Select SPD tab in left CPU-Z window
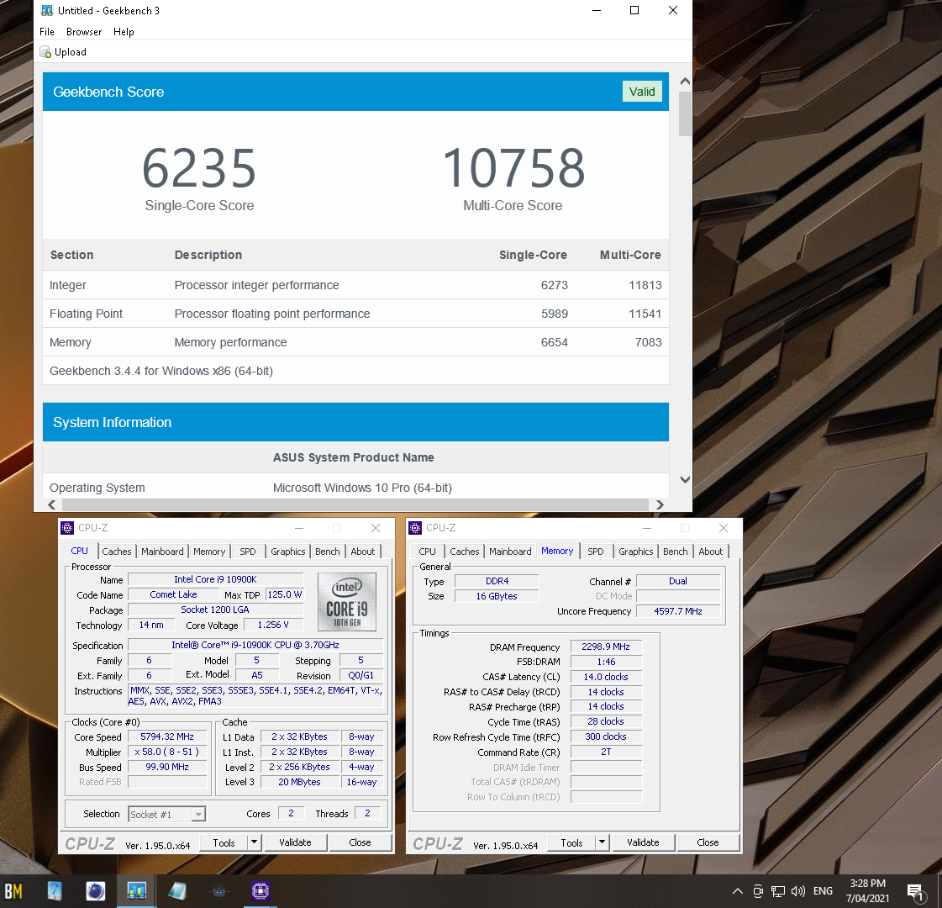This screenshot has height=908, width=942. (x=248, y=552)
